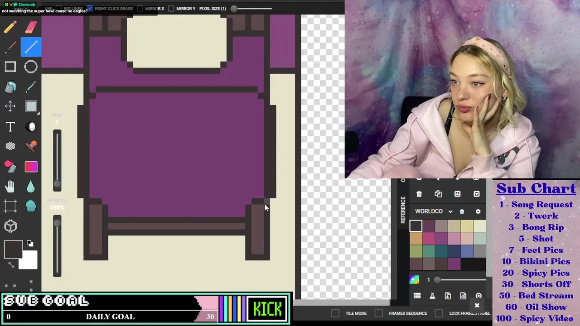580x326 pixels.
Task: Adjust the Opacity vertical slider
Action: [x=57, y=246]
